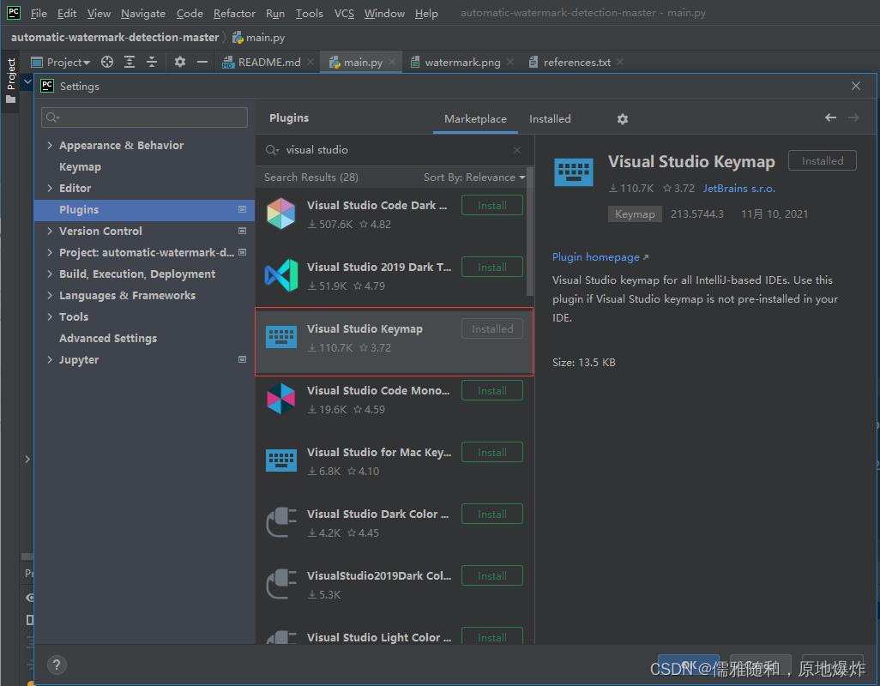Switch to the Installed plugins tab
The height and width of the screenshot is (686, 880).
(x=550, y=119)
